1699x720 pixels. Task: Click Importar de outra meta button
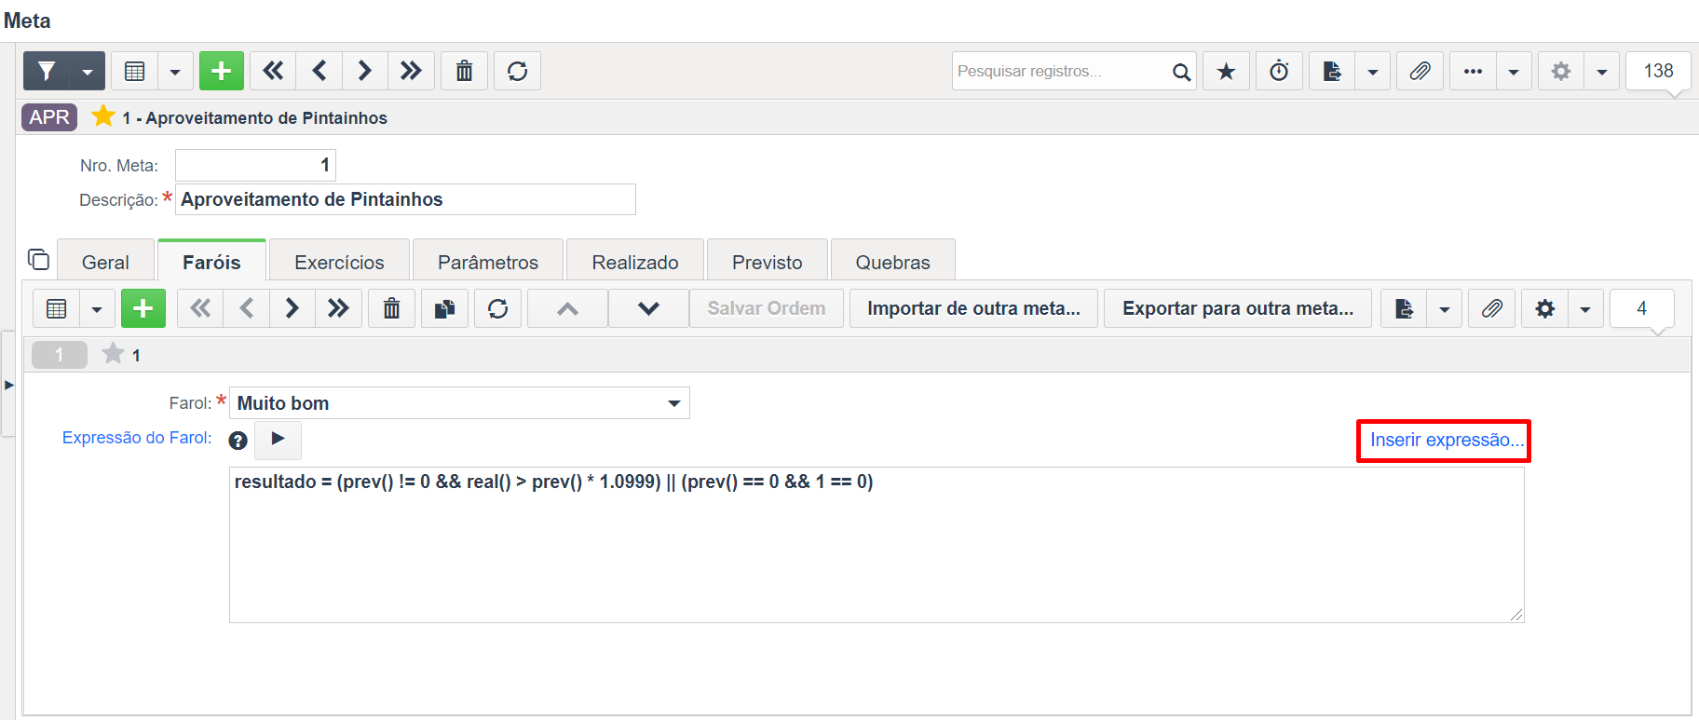click(974, 308)
